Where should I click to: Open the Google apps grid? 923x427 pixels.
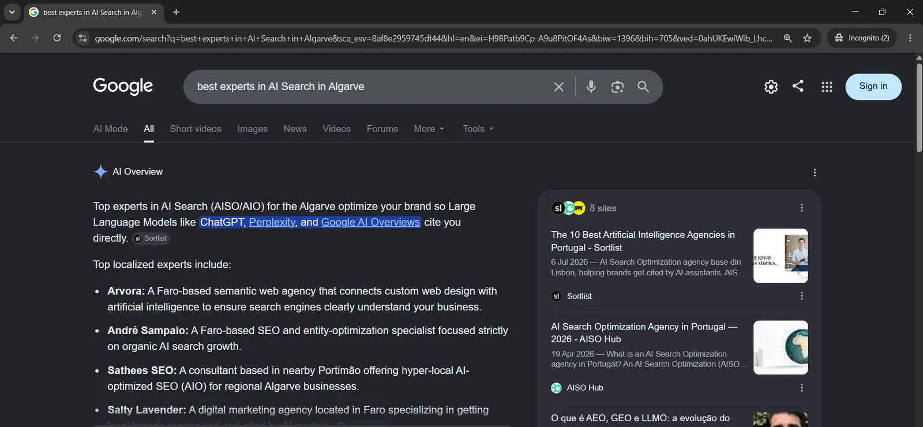click(x=827, y=87)
